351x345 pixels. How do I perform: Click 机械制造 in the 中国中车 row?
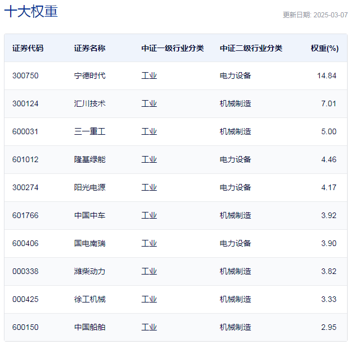[x=235, y=215]
